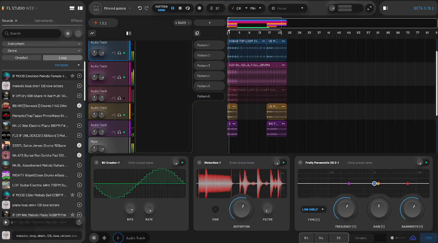
Task: Click the redo arrow in top toolbar
Action: (147, 8)
